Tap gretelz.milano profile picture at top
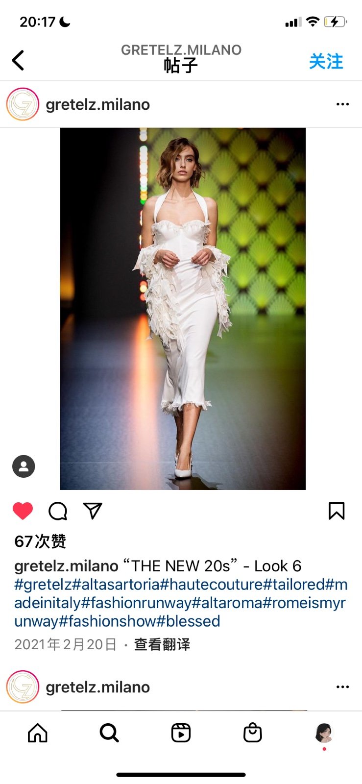Screen dimensions: 362x784 click(23, 104)
